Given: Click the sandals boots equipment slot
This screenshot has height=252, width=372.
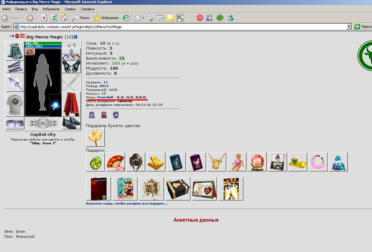Looking at the screenshot, I should (71, 123).
